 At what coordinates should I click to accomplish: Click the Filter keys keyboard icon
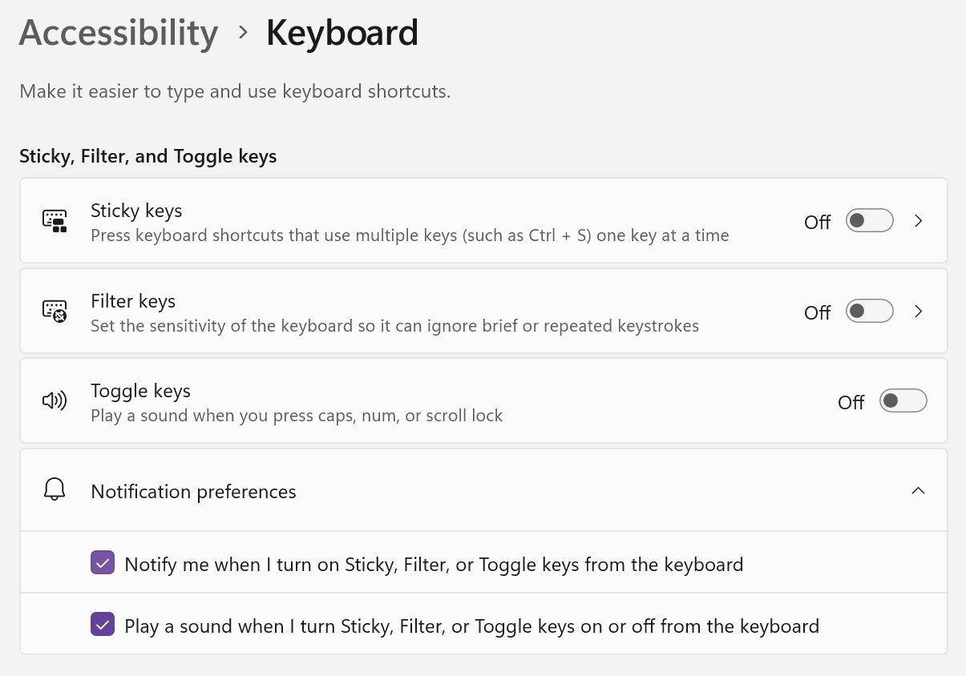tap(54, 311)
